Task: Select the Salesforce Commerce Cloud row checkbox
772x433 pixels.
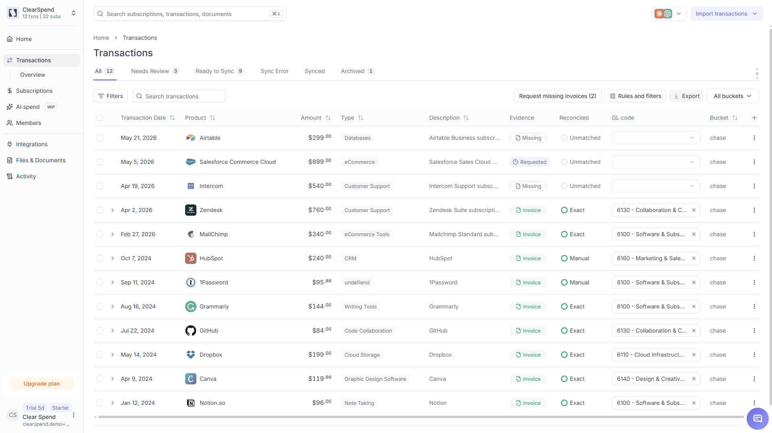Action: (x=100, y=162)
